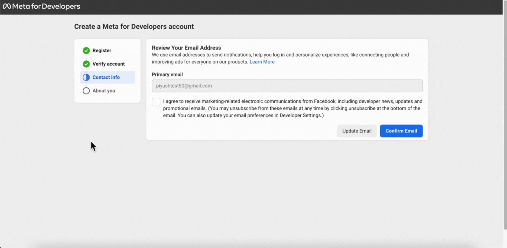Select the Register step label

tap(102, 51)
